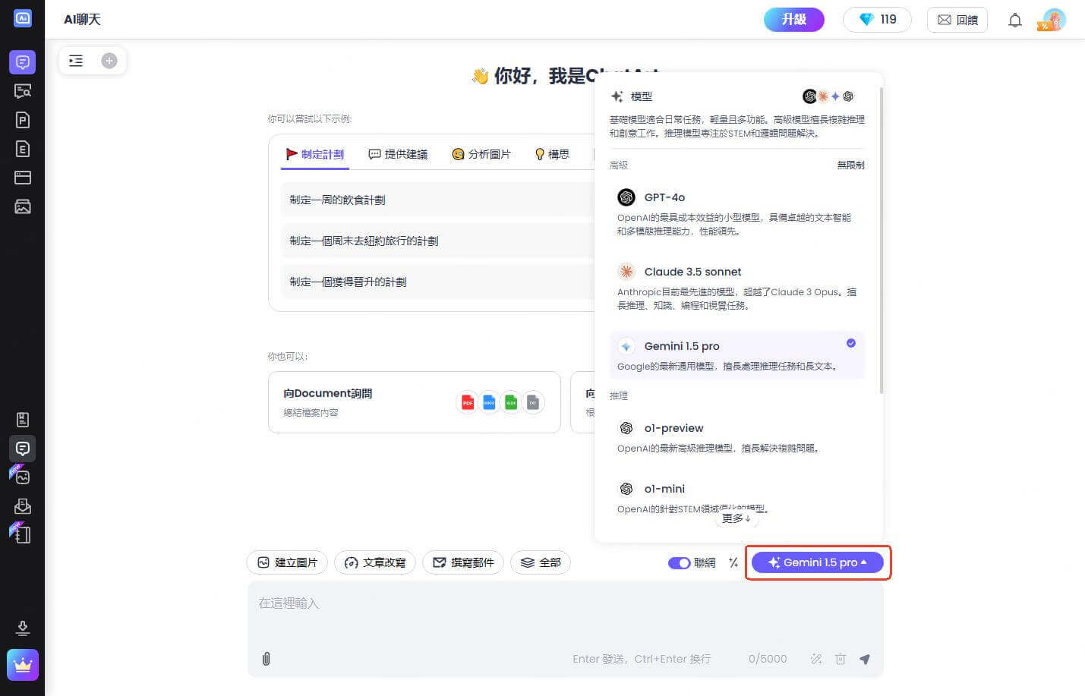The width and height of the screenshot is (1085, 696).
Task: Click the app logo at top left
Action: (23, 18)
